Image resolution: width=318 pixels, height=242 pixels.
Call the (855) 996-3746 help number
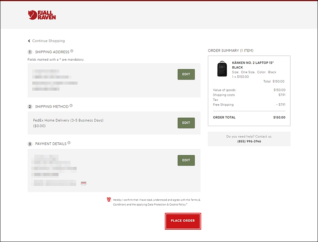249,141
